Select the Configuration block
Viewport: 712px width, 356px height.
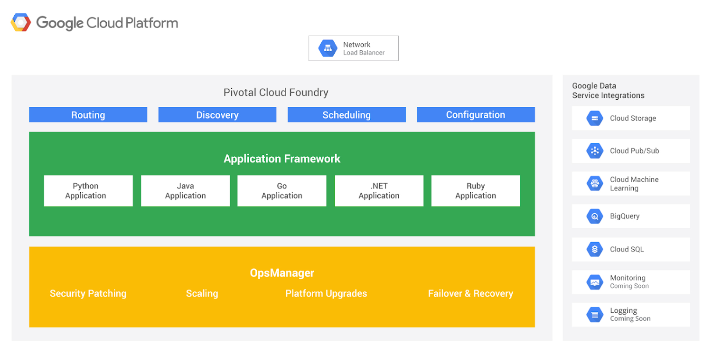476,114
